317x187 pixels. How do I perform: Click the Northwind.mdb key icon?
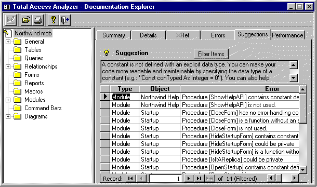coord(8,33)
